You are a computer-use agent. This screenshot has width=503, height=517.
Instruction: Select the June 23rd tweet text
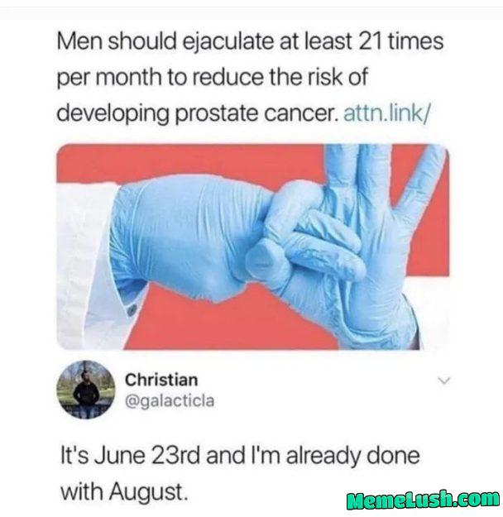240,473
